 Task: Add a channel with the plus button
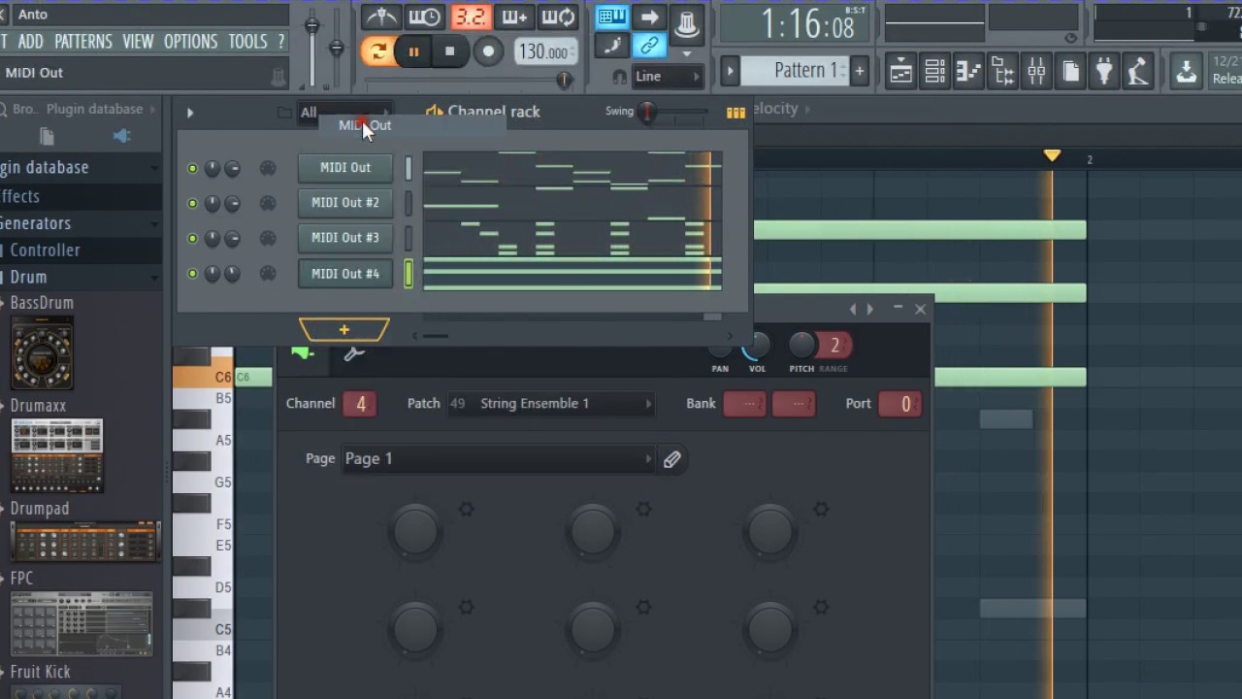[344, 330]
